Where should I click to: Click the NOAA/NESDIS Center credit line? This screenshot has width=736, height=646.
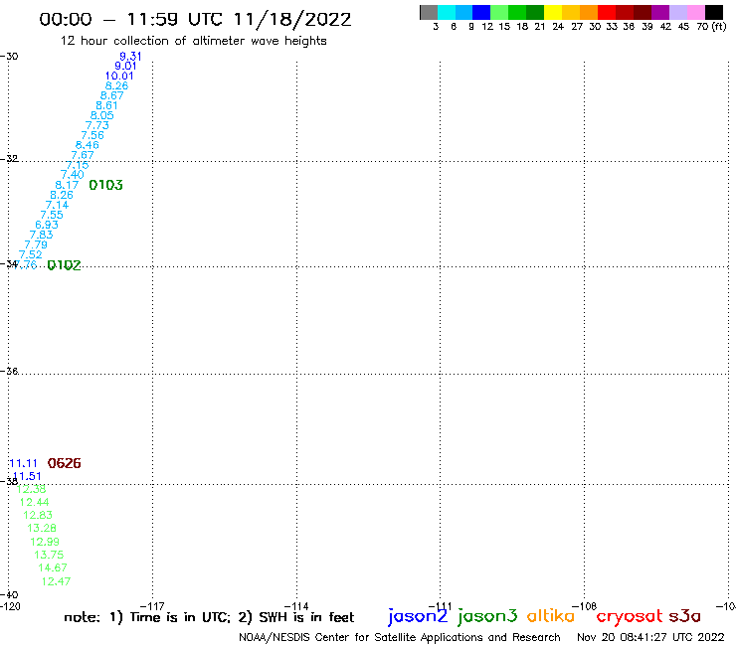(x=400, y=638)
